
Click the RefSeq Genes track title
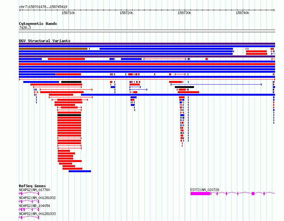click(x=32, y=186)
